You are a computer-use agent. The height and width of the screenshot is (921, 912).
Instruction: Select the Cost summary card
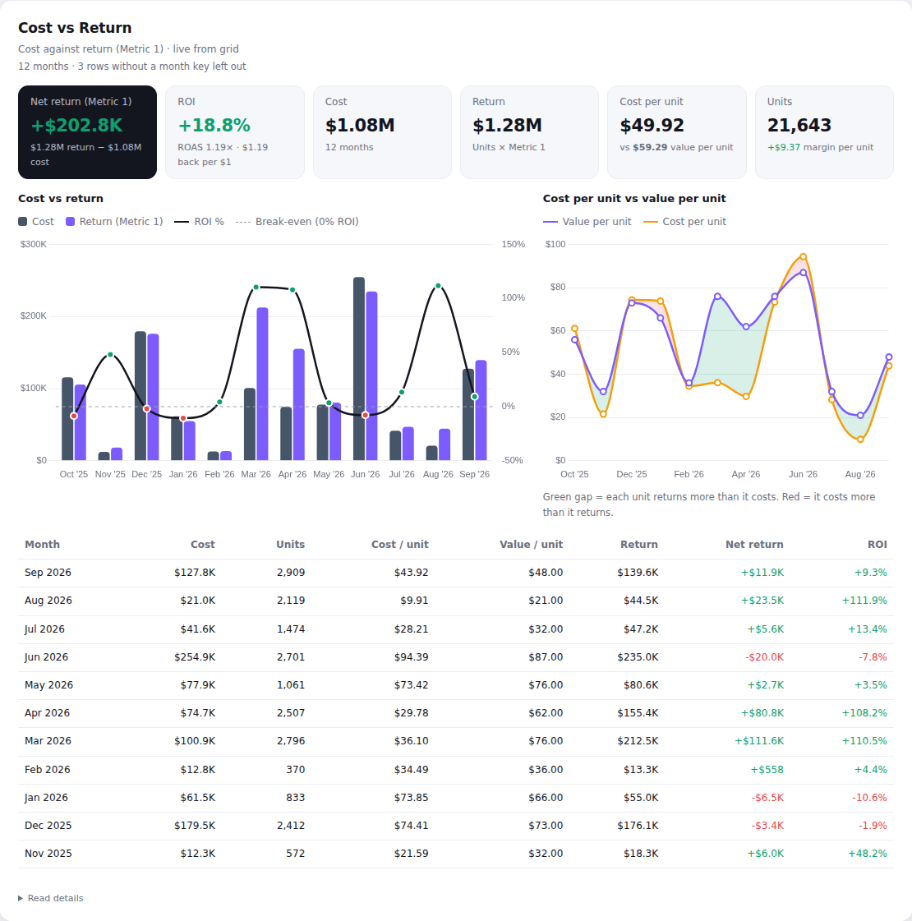[x=382, y=132]
